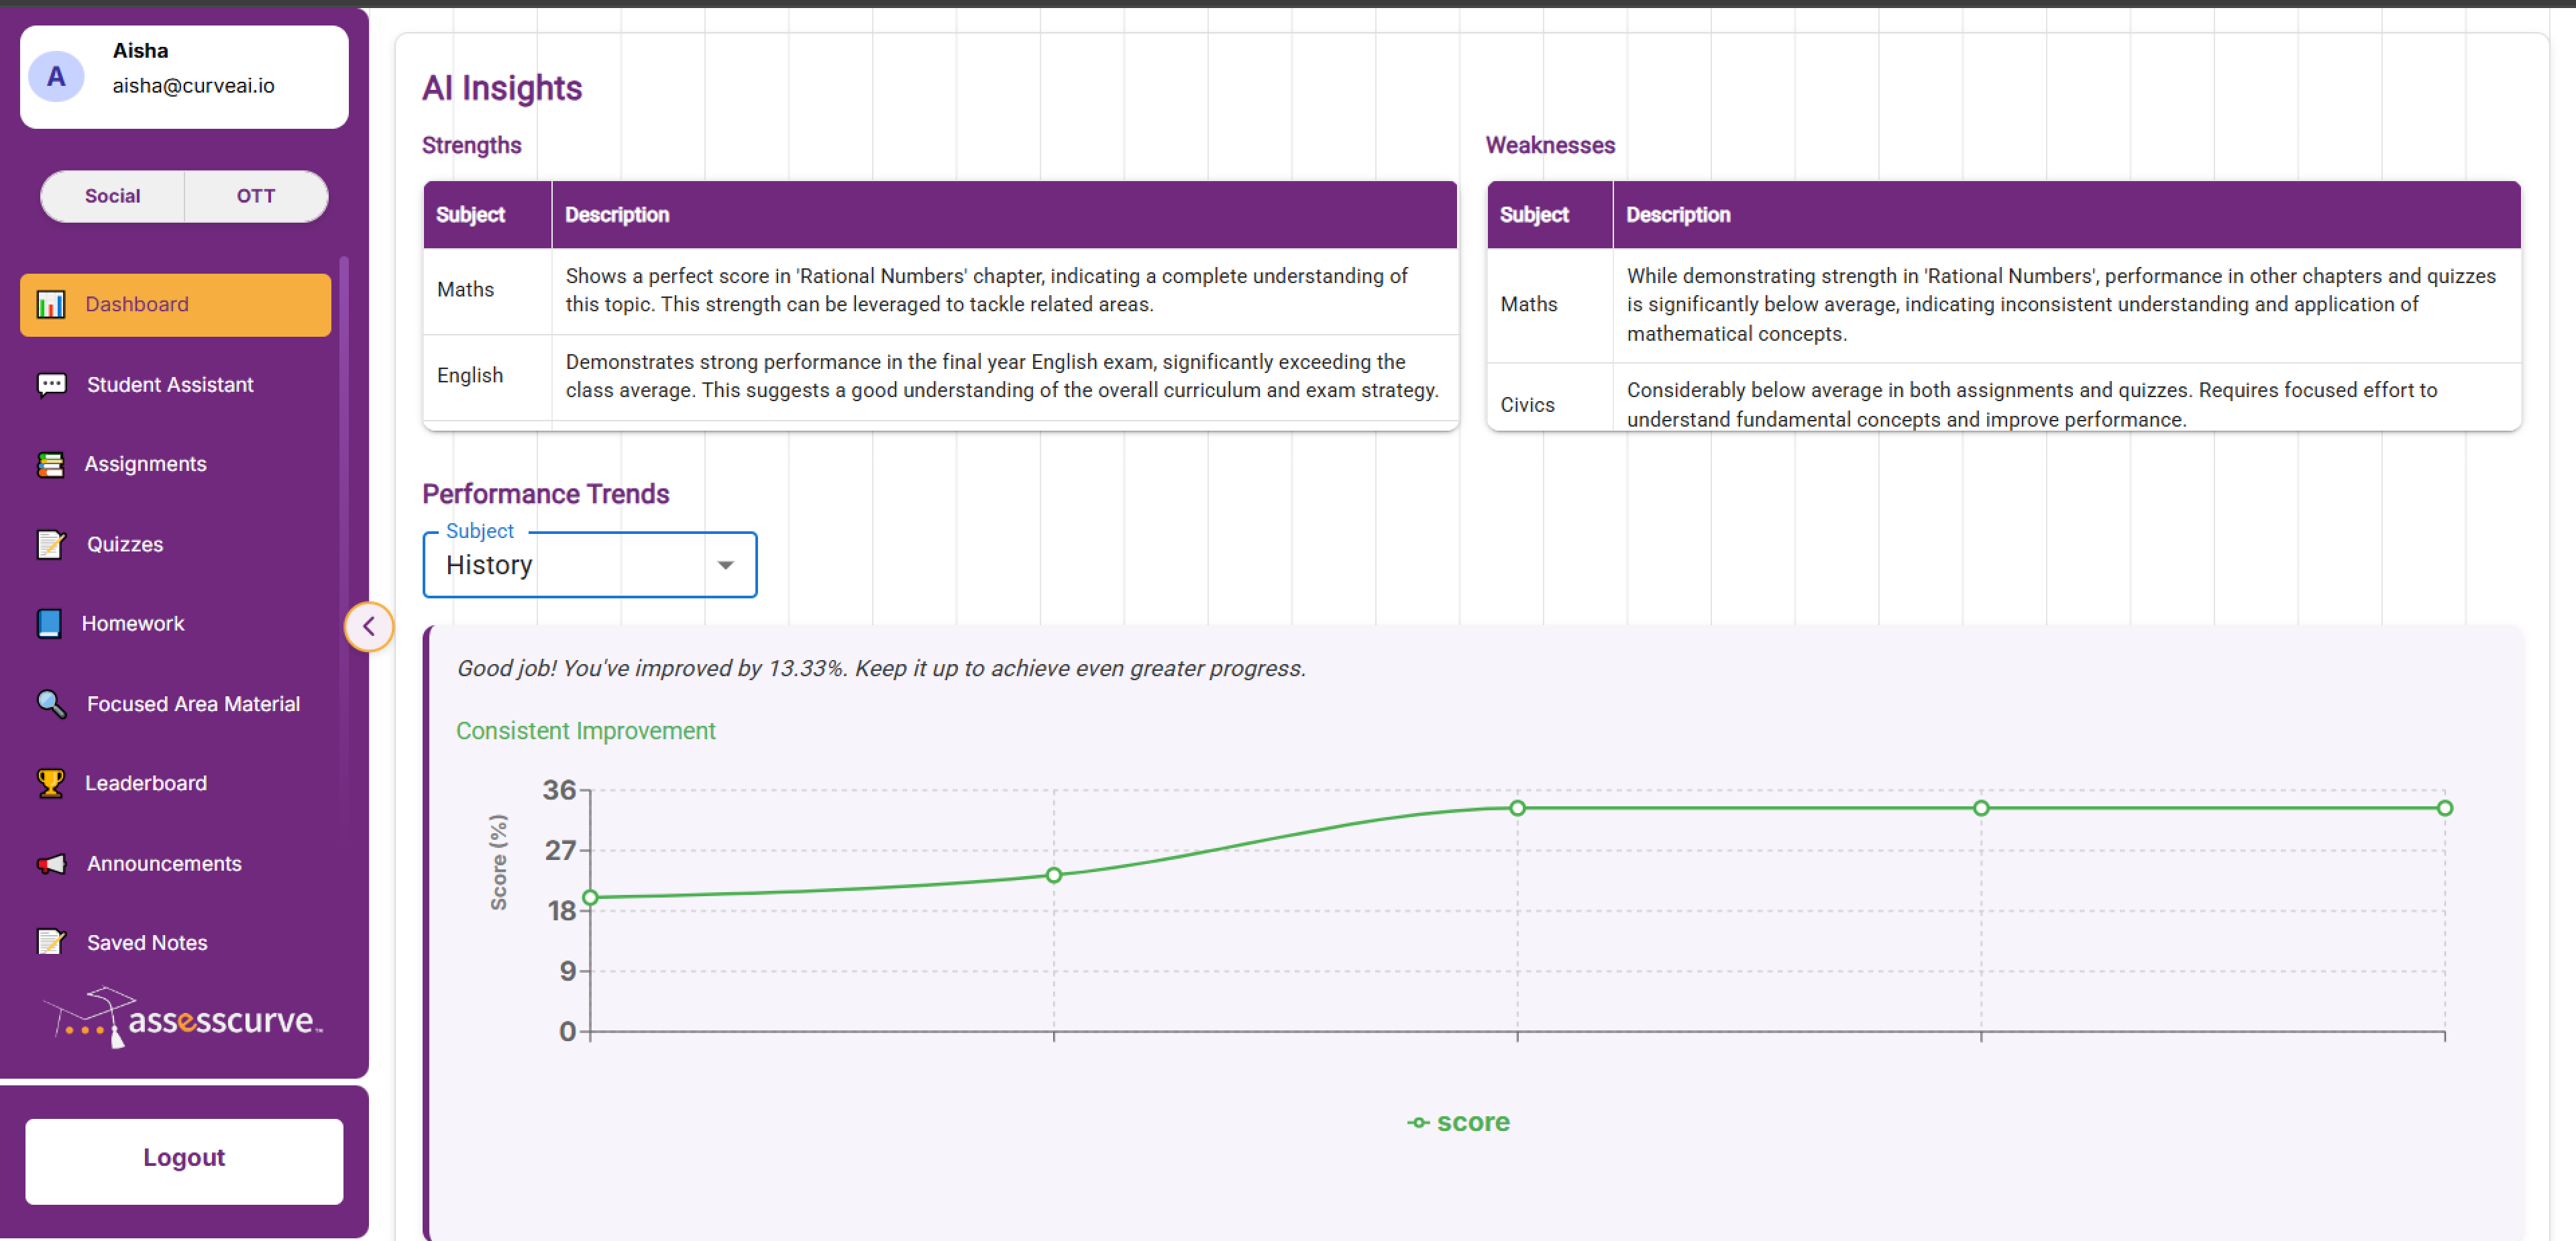Click the Logout button
The width and height of the screenshot is (2576, 1241).
tap(184, 1158)
